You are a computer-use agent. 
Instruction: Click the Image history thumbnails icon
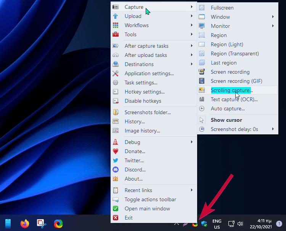116,131
